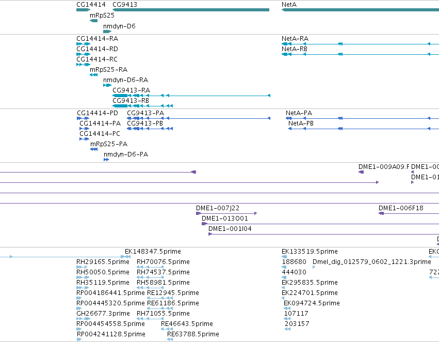
Task: Click the CG9413 gene bar
Action: point(191,10)
